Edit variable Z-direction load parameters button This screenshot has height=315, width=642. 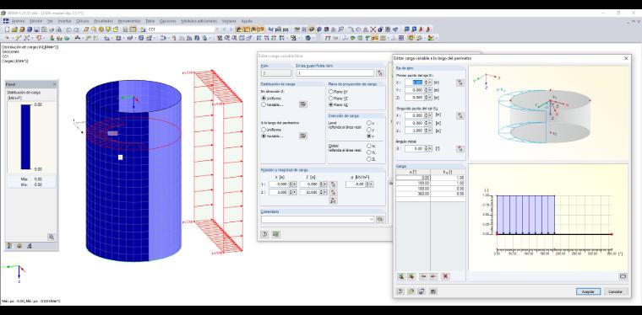coord(303,104)
